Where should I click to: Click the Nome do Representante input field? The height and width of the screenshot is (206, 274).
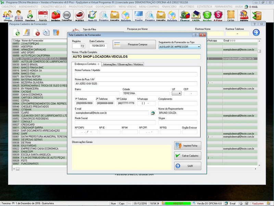tap(178, 113)
